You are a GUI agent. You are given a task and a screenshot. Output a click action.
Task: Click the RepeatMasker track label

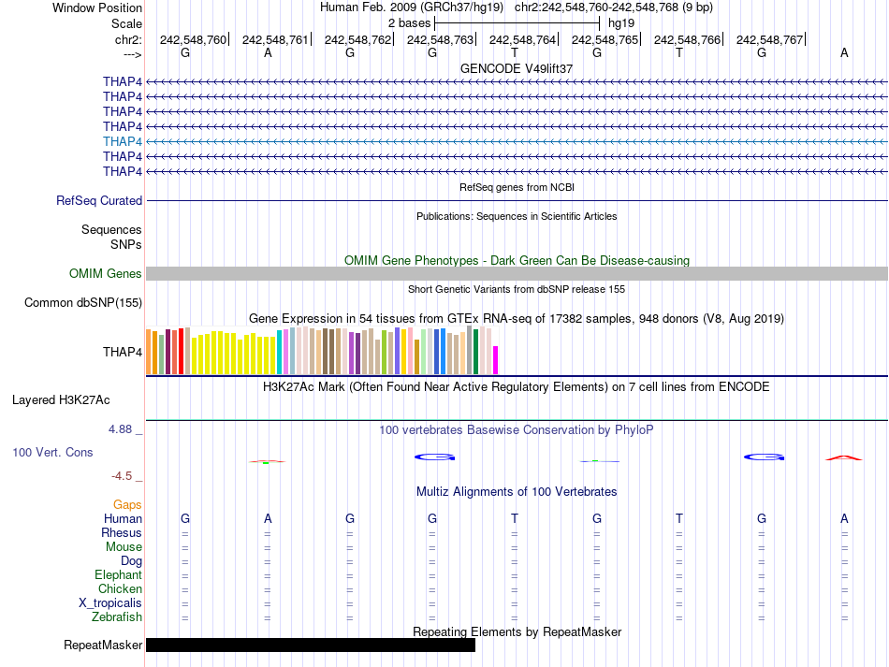(103, 645)
